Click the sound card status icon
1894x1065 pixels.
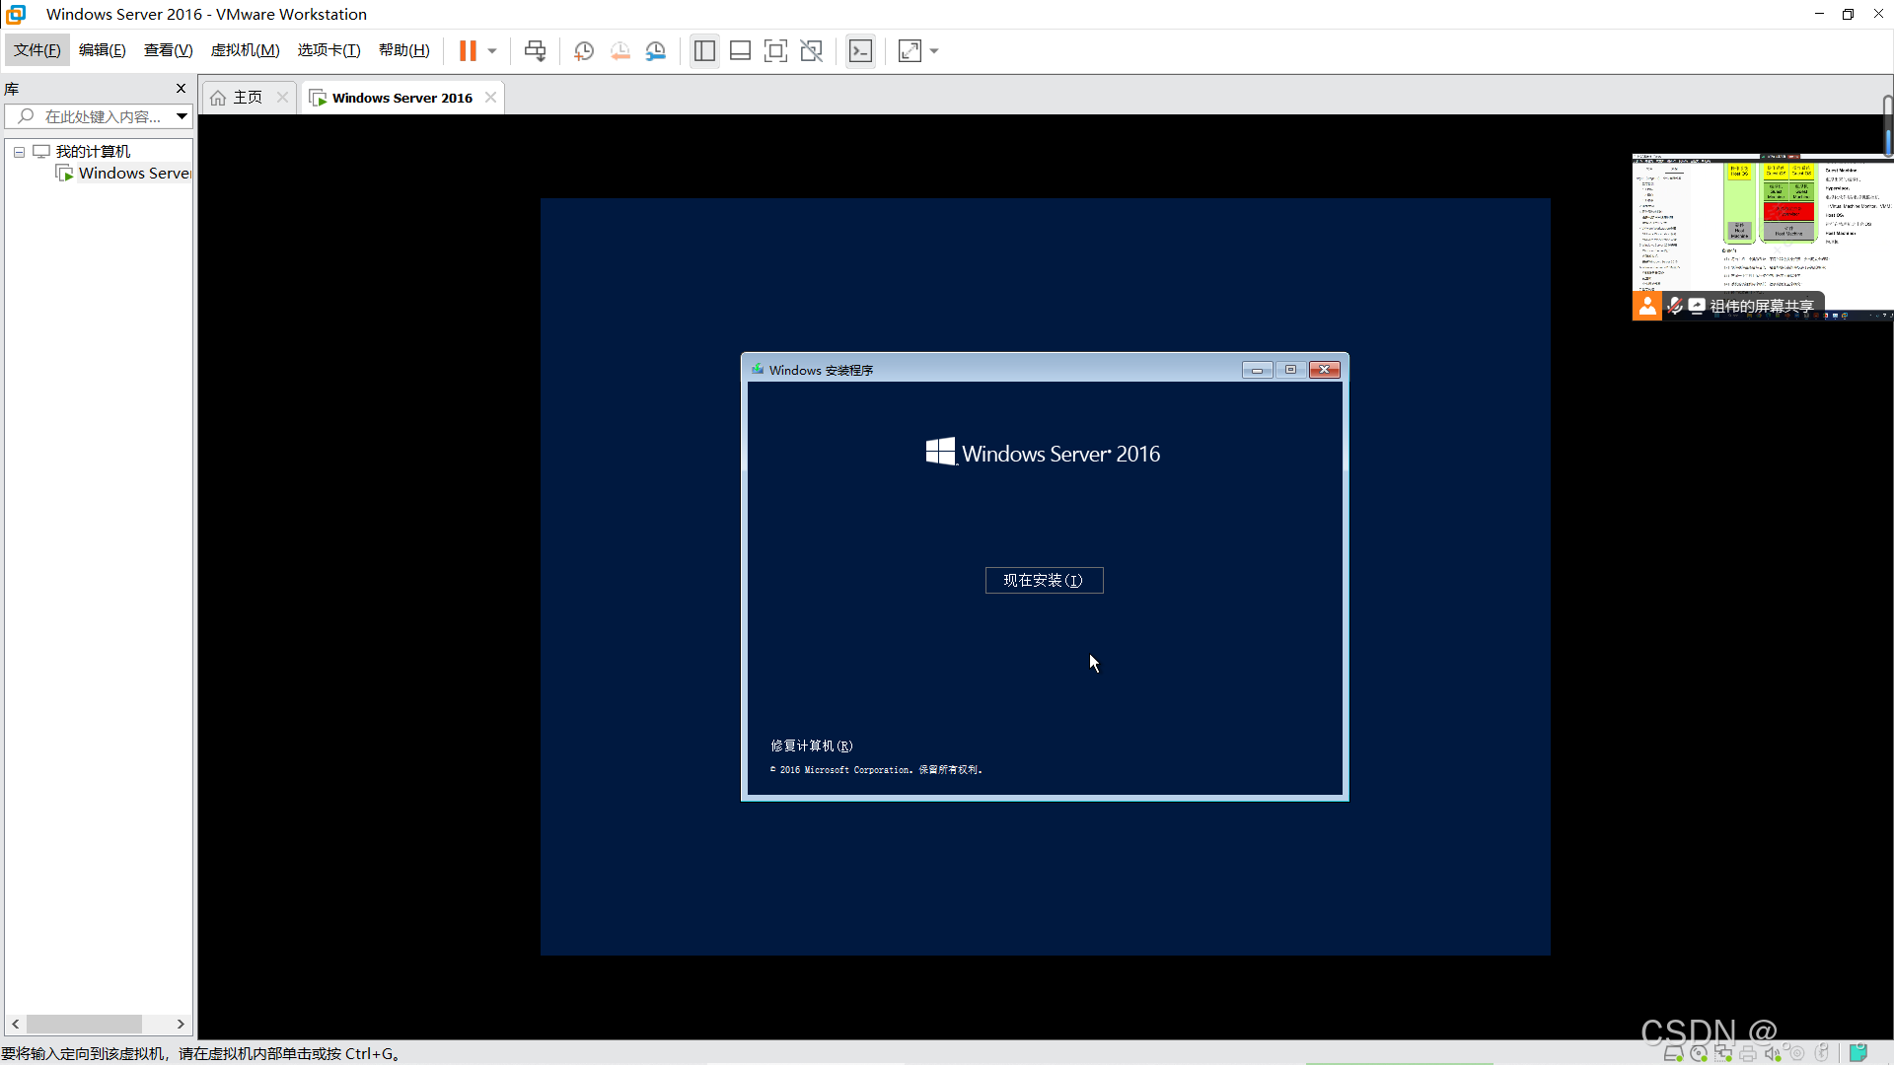tap(1773, 1054)
